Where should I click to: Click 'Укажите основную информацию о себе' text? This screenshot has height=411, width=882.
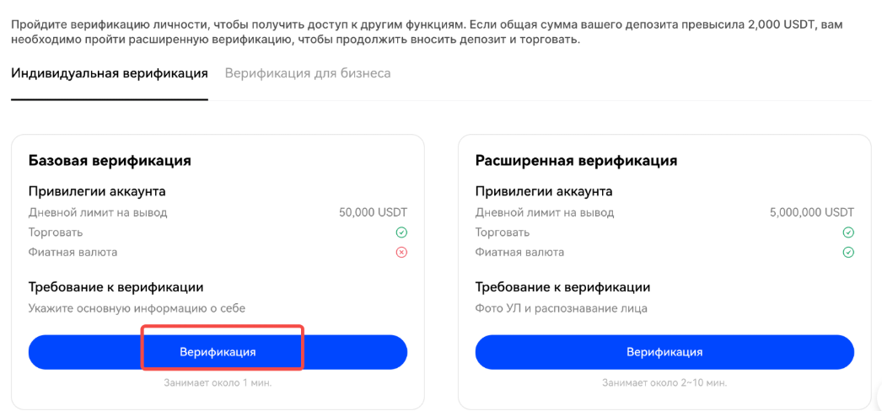[137, 308]
